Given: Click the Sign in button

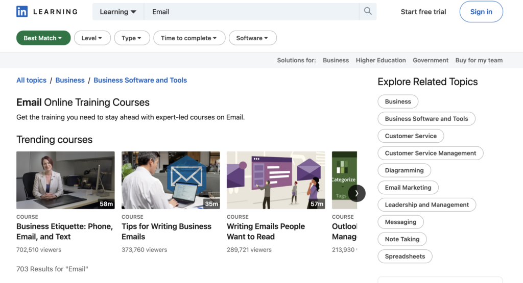Looking at the screenshot, I should (481, 12).
